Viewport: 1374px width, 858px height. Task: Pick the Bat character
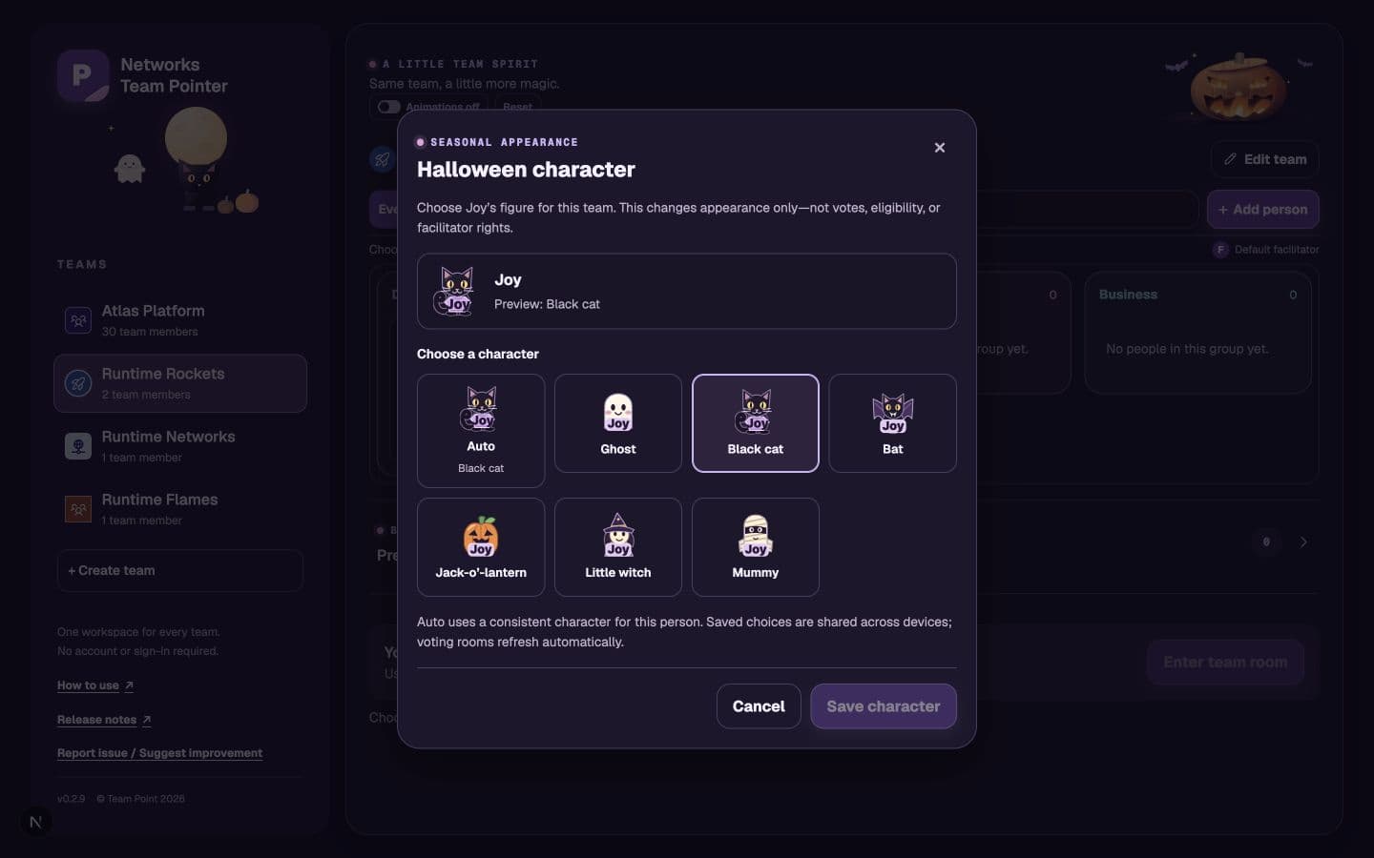click(x=893, y=422)
